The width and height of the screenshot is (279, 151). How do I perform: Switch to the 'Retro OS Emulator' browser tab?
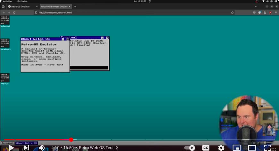click(23, 7)
